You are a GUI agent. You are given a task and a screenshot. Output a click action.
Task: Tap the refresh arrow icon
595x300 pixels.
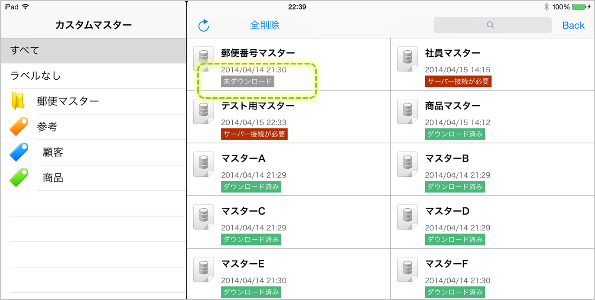[203, 26]
